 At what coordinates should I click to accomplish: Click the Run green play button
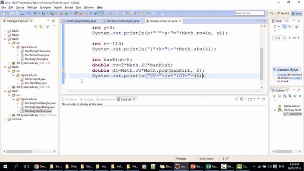click(43, 13)
